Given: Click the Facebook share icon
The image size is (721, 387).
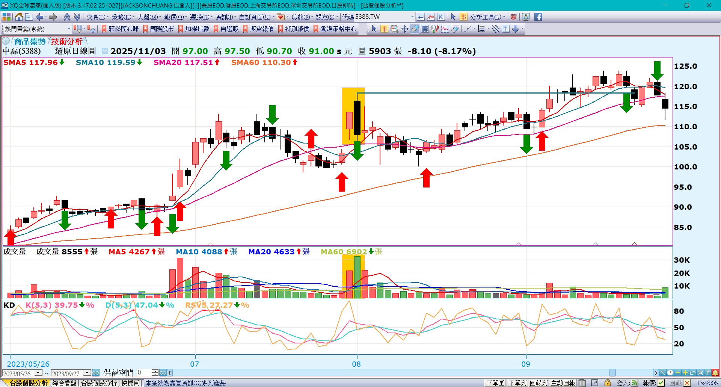Looking at the screenshot, I should pos(538,17).
